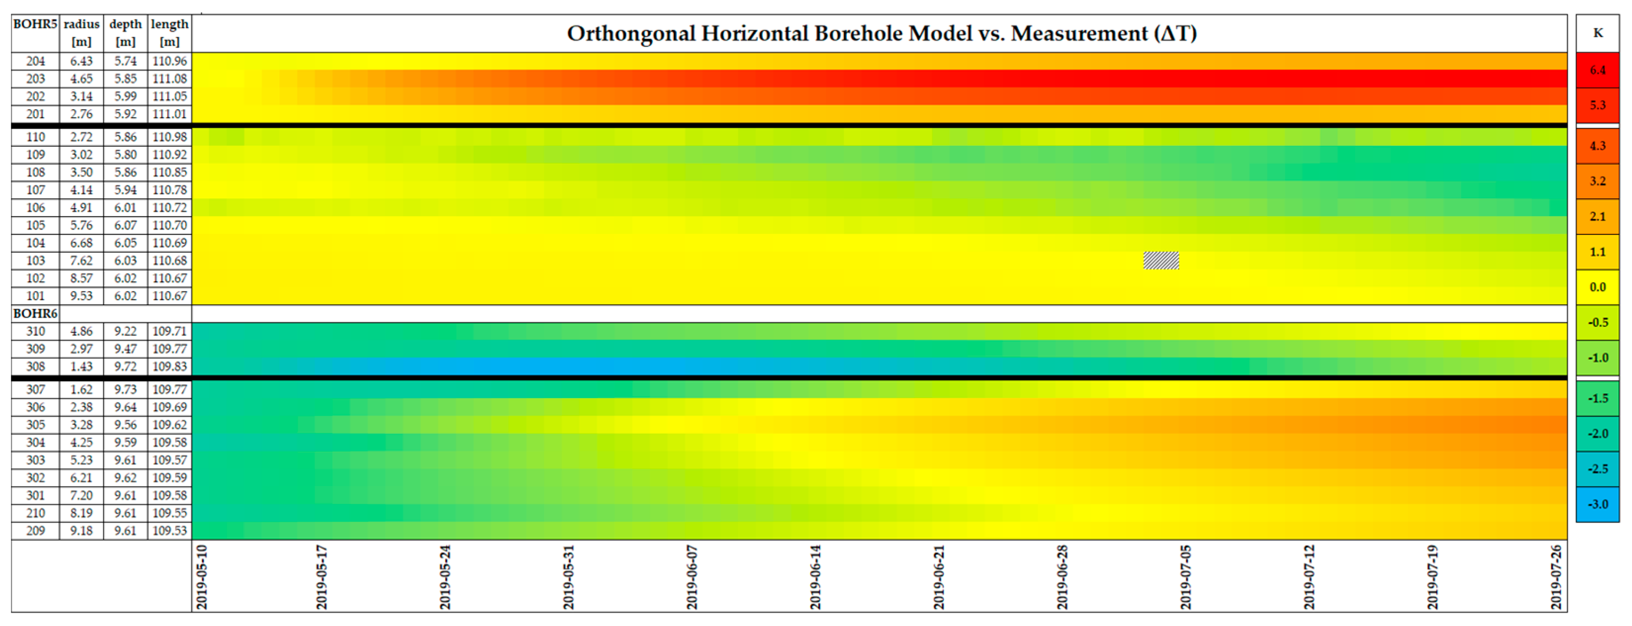Click the 2019-06-07 date axis label

692,577
